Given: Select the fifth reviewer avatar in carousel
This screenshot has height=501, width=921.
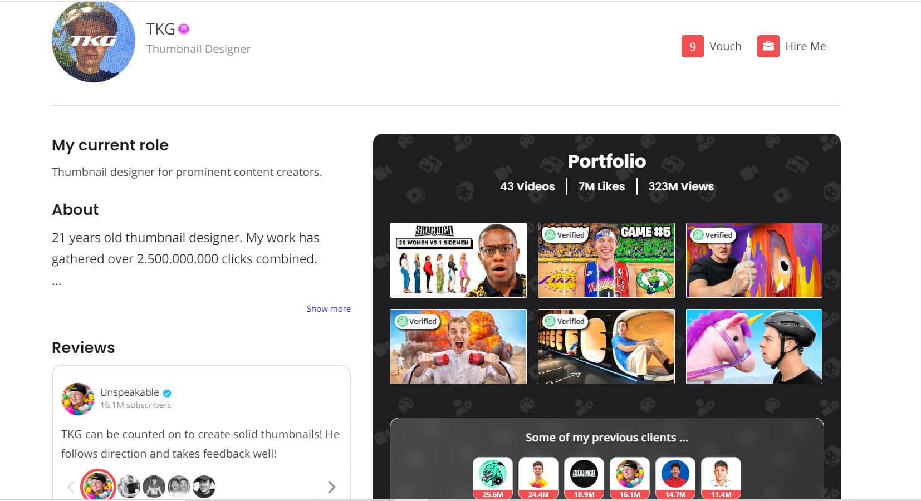Looking at the screenshot, I should (x=204, y=487).
